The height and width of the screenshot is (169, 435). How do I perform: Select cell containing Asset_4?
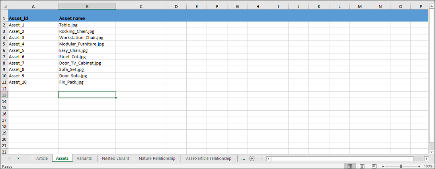[33, 44]
